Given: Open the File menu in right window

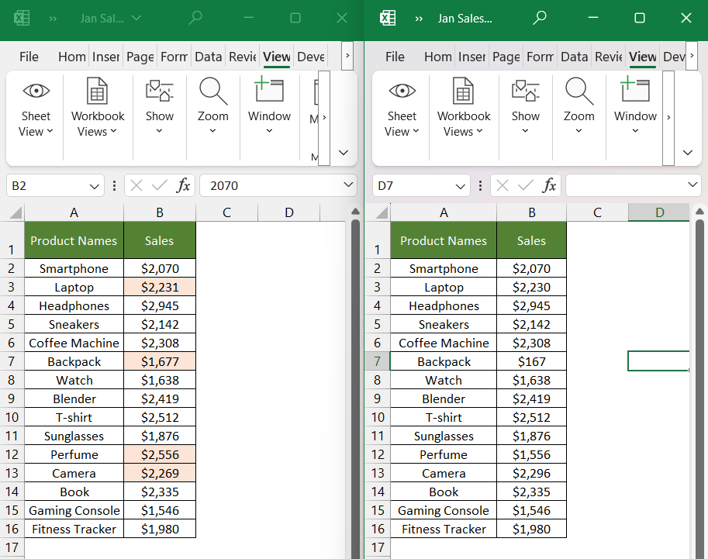Looking at the screenshot, I should pos(395,57).
